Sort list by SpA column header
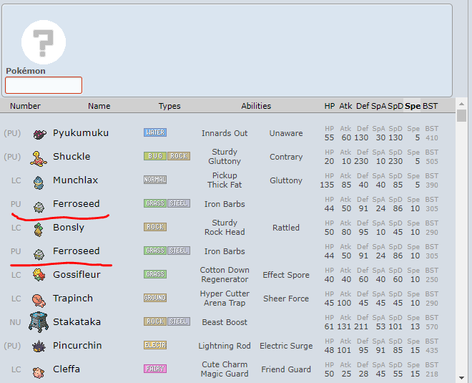The height and width of the screenshot is (383, 472). (378, 106)
